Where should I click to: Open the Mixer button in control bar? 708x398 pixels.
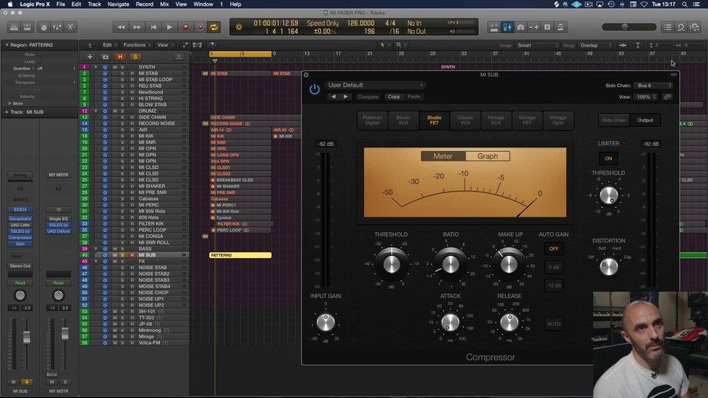point(57,27)
